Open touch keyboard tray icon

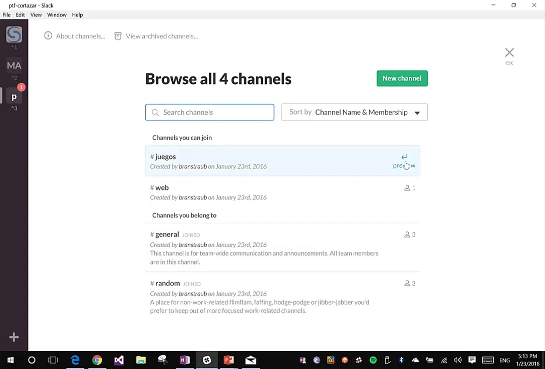click(x=488, y=360)
